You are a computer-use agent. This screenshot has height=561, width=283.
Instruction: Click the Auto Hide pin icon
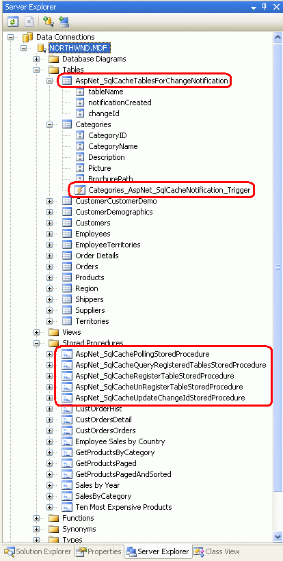265,7
